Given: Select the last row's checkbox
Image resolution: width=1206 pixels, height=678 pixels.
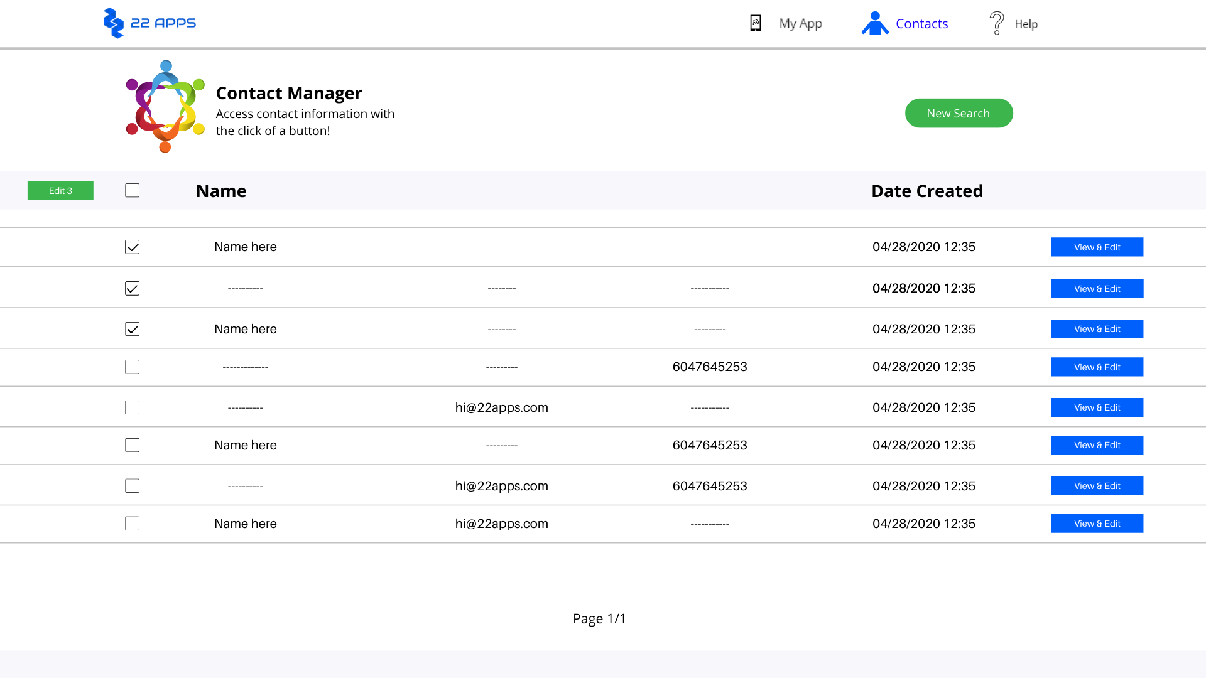Looking at the screenshot, I should coord(132,524).
